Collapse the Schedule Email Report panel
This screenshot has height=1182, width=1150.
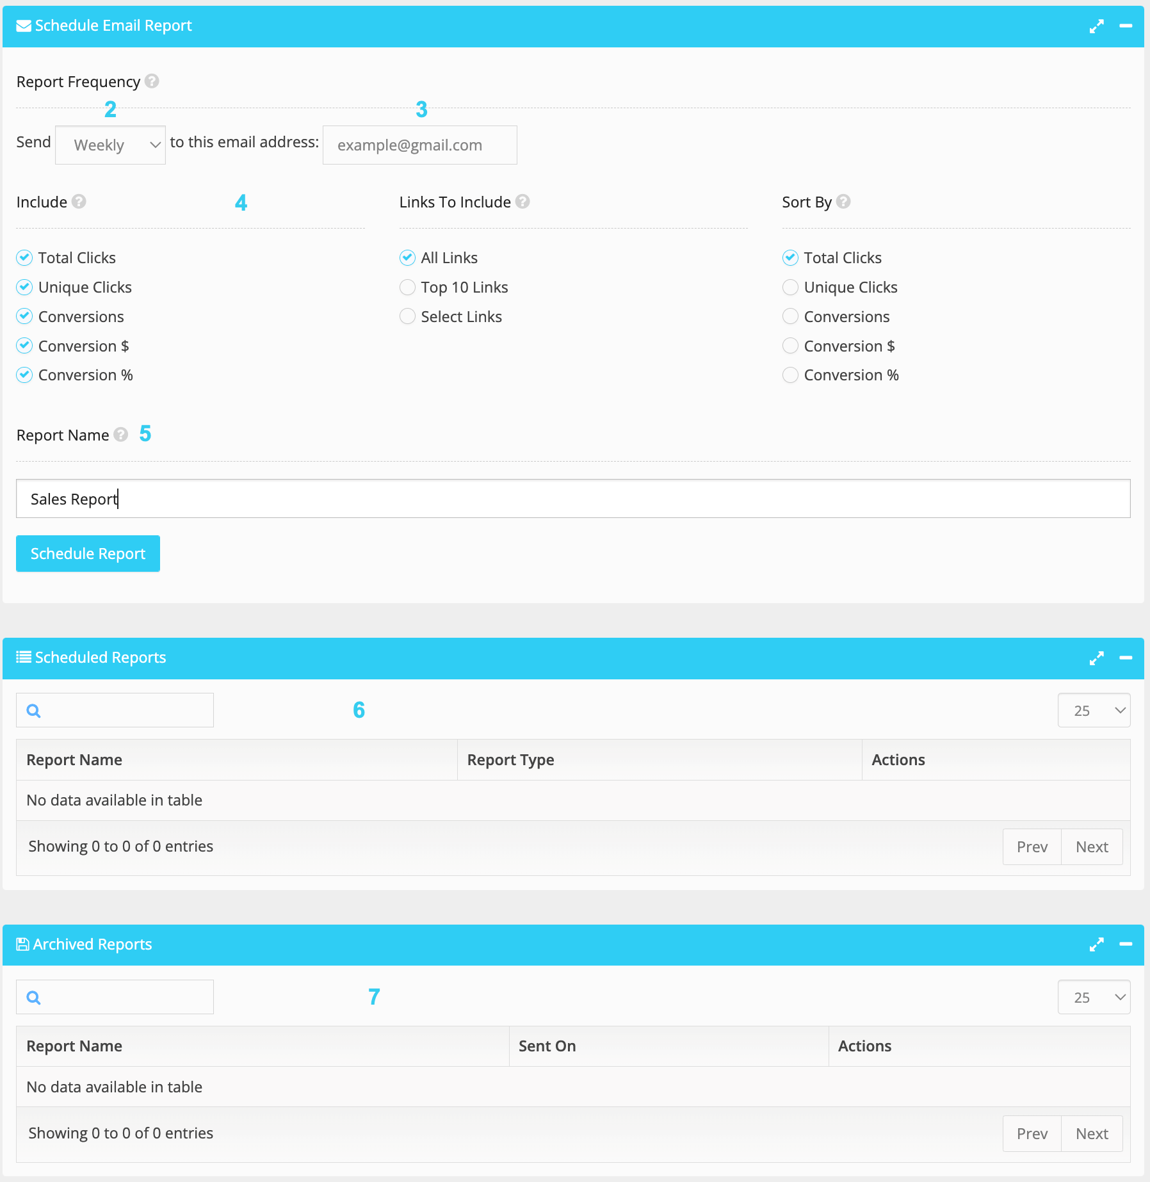click(x=1126, y=26)
